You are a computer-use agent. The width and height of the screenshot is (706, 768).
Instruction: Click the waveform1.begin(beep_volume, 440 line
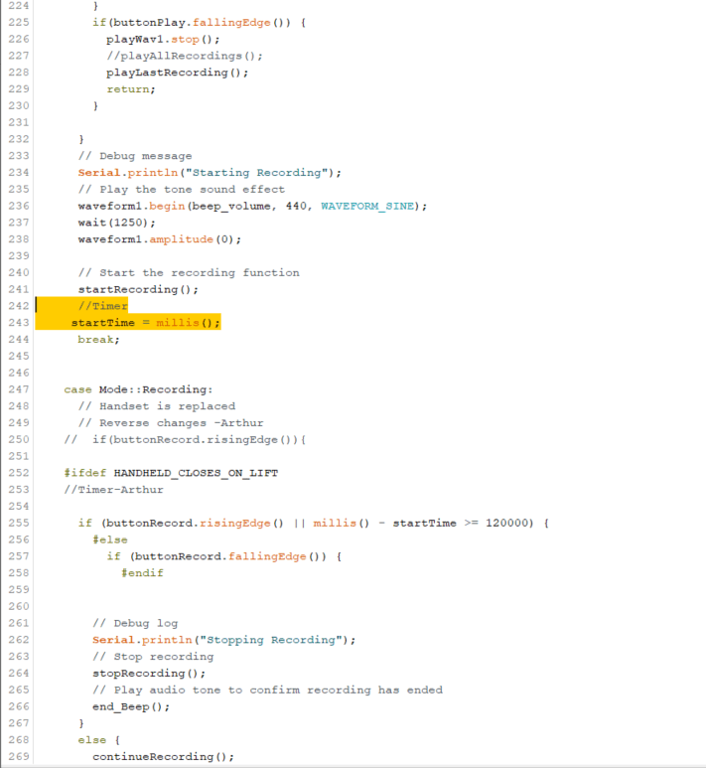252,206
